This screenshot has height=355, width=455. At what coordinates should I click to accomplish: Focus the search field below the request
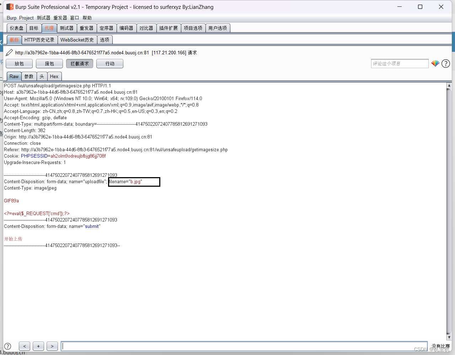coord(244,346)
